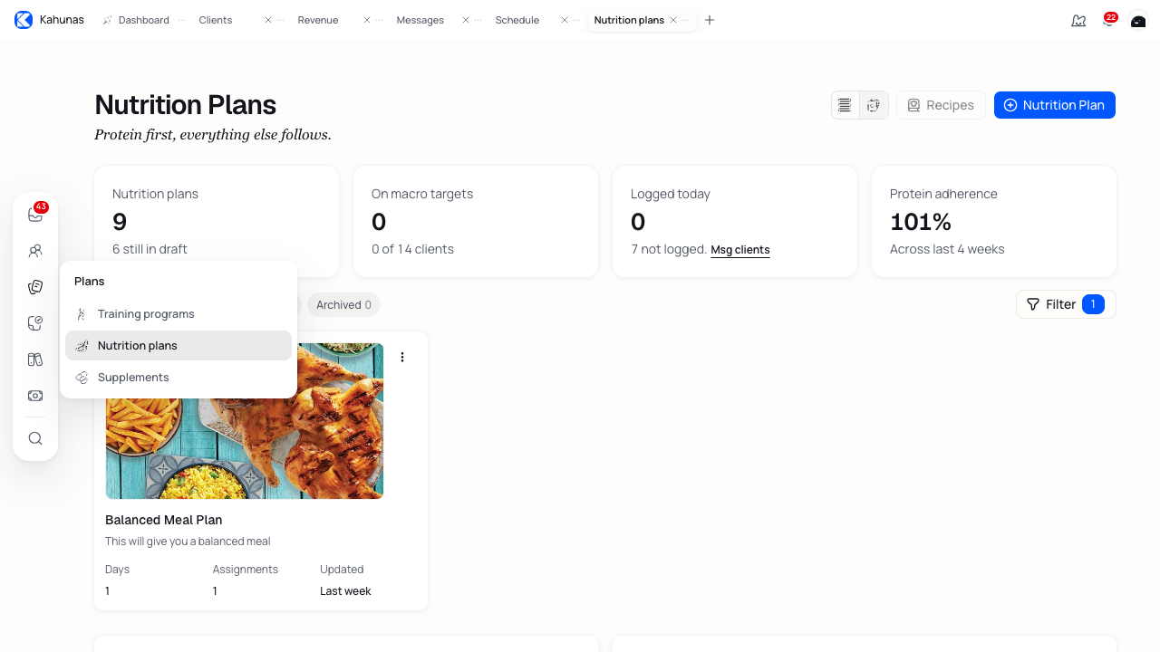Open the notifications bell with 22 badge

[1108, 20]
